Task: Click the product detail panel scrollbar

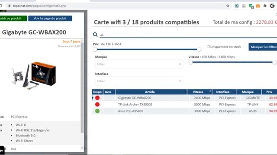Action: coord(82,87)
